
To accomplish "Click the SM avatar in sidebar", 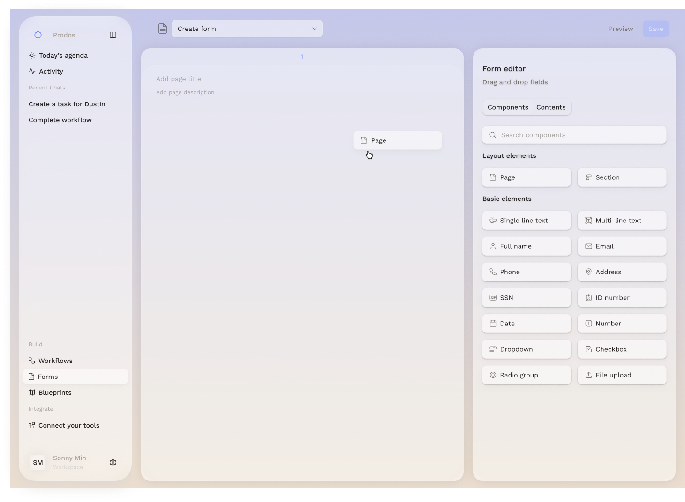I will (38, 462).
